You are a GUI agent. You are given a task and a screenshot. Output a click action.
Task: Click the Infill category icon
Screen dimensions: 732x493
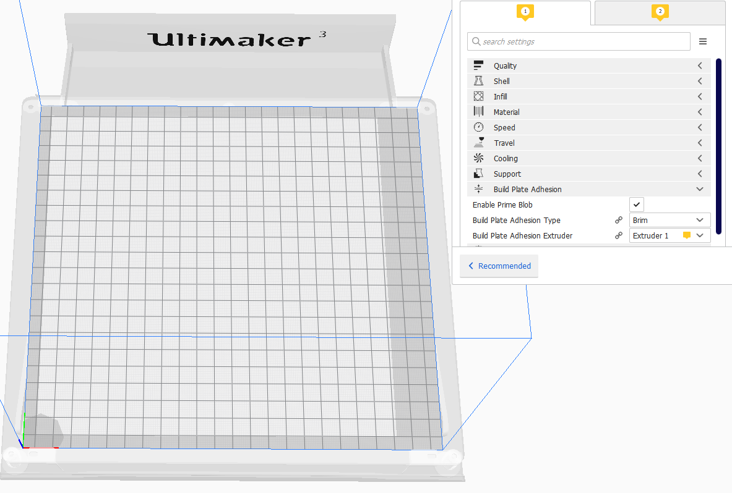[478, 96]
